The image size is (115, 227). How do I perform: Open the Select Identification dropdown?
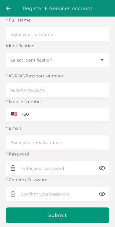[57, 60]
